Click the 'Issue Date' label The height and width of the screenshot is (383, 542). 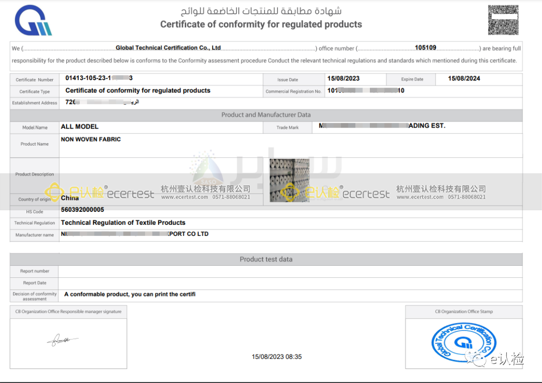pos(288,80)
